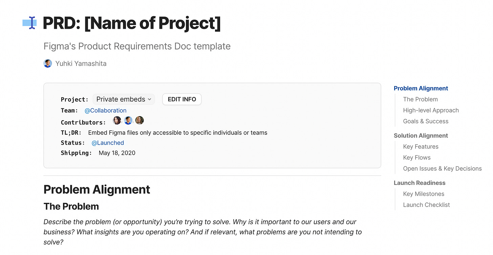Click the blue title icon beside PRD heading

[30, 23]
